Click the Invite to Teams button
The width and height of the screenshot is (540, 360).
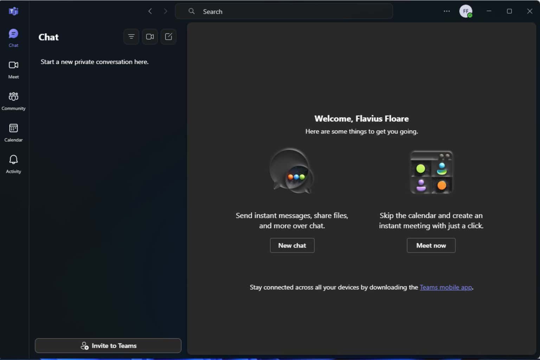pos(108,346)
